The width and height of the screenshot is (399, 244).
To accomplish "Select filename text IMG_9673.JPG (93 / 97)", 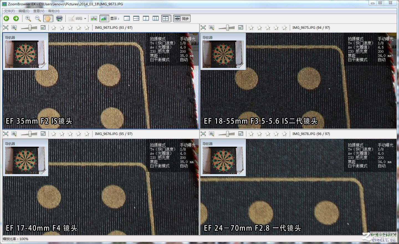I will (x=114, y=27).
